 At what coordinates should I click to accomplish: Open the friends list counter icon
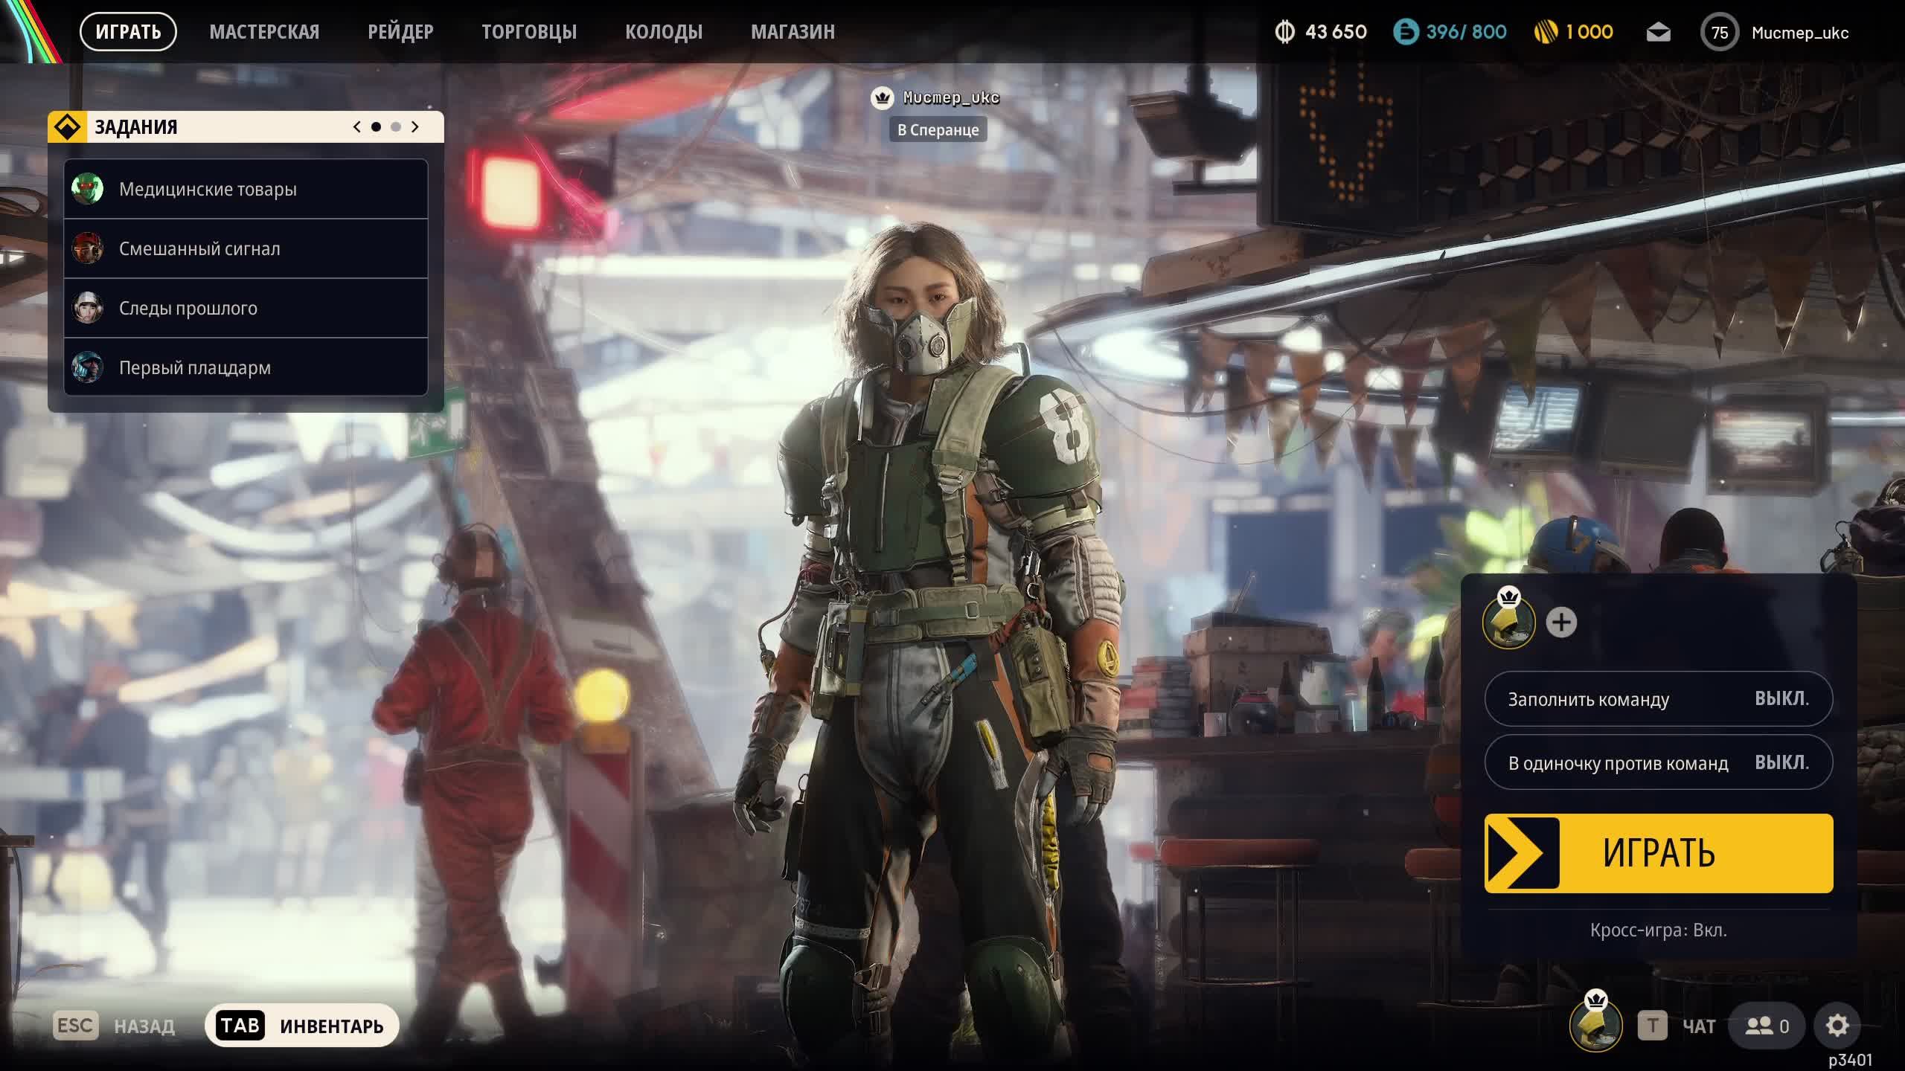(x=1767, y=1026)
